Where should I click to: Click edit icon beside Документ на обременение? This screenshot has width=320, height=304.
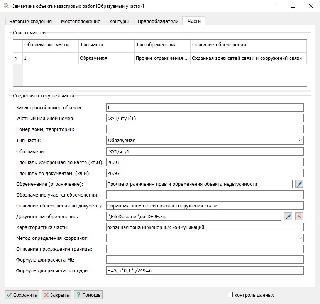click(288, 216)
